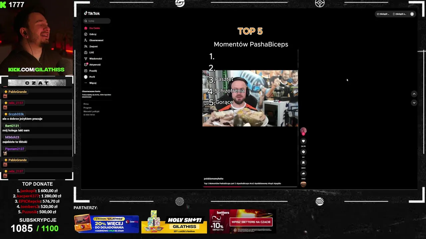Screen dimensions: 426x239
Task: Click top donor jankopl entry
Action: pos(37,191)
